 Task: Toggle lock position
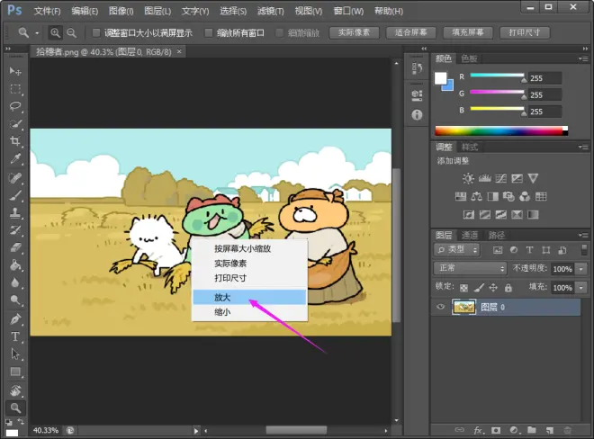[493, 288]
